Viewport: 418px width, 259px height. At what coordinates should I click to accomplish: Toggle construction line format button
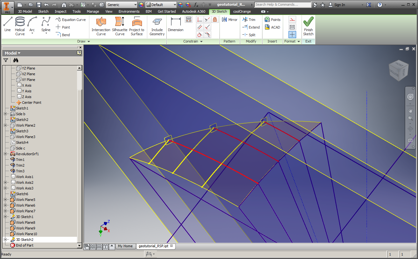pyautogui.click(x=292, y=19)
